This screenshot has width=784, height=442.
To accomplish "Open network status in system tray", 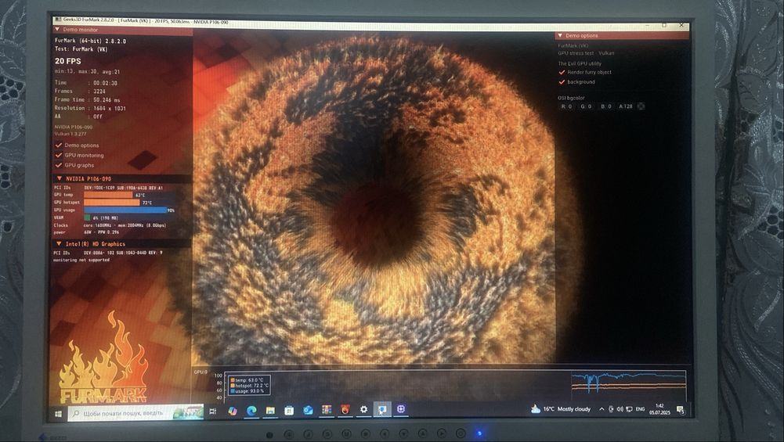I will pyautogui.click(x=629, y=409).
